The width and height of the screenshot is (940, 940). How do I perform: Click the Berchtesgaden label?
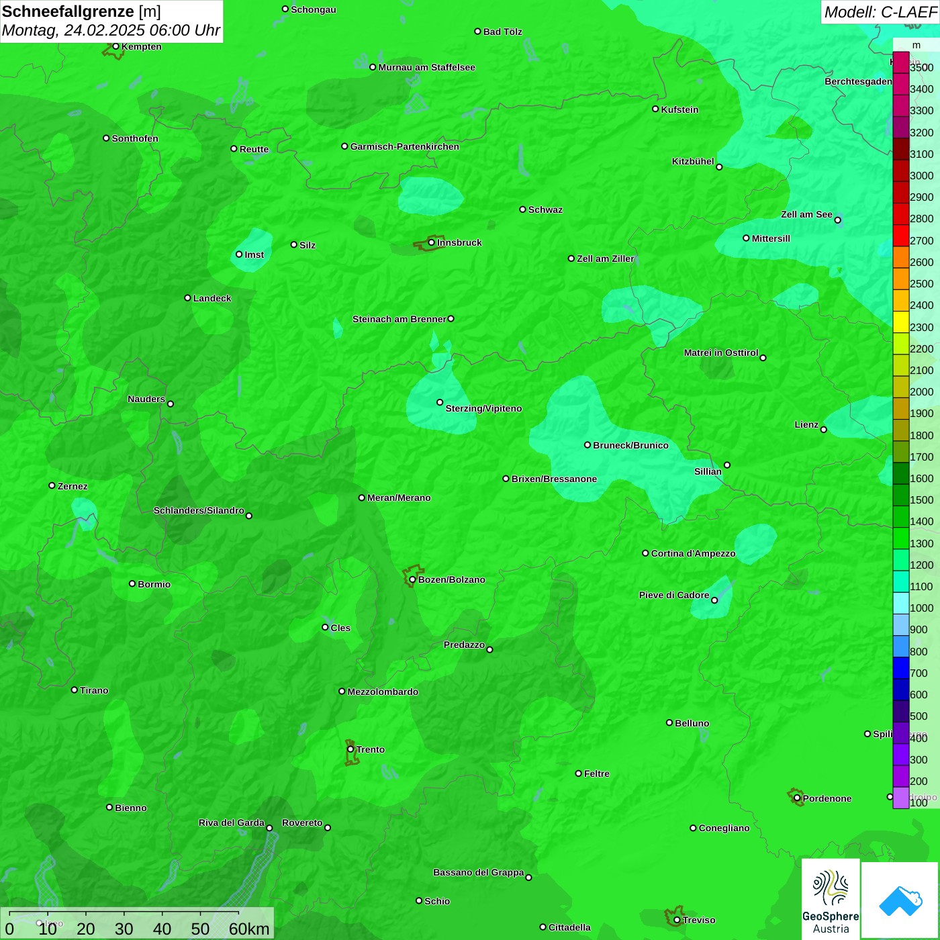click(x=858, y=81)
